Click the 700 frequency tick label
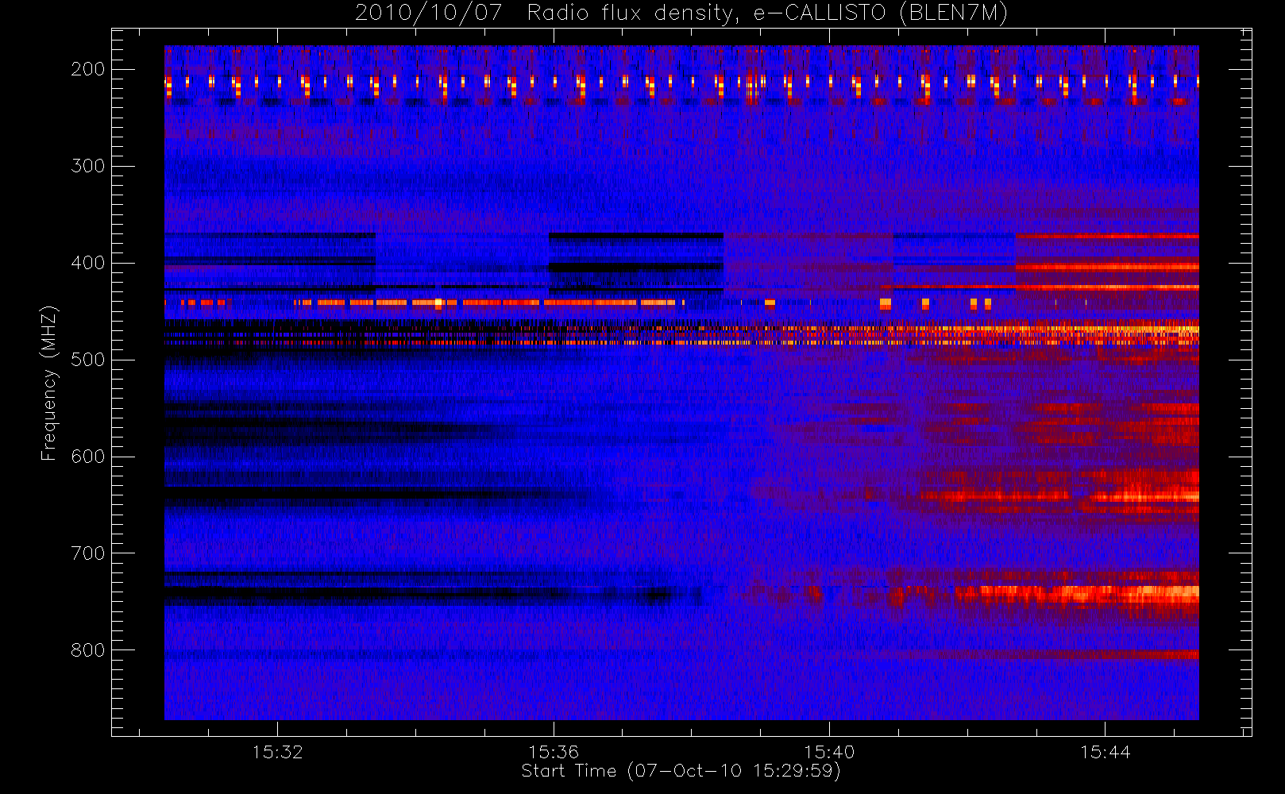Image resolution: width=1285 pixels, height=794 pixels. coord(88,553)
